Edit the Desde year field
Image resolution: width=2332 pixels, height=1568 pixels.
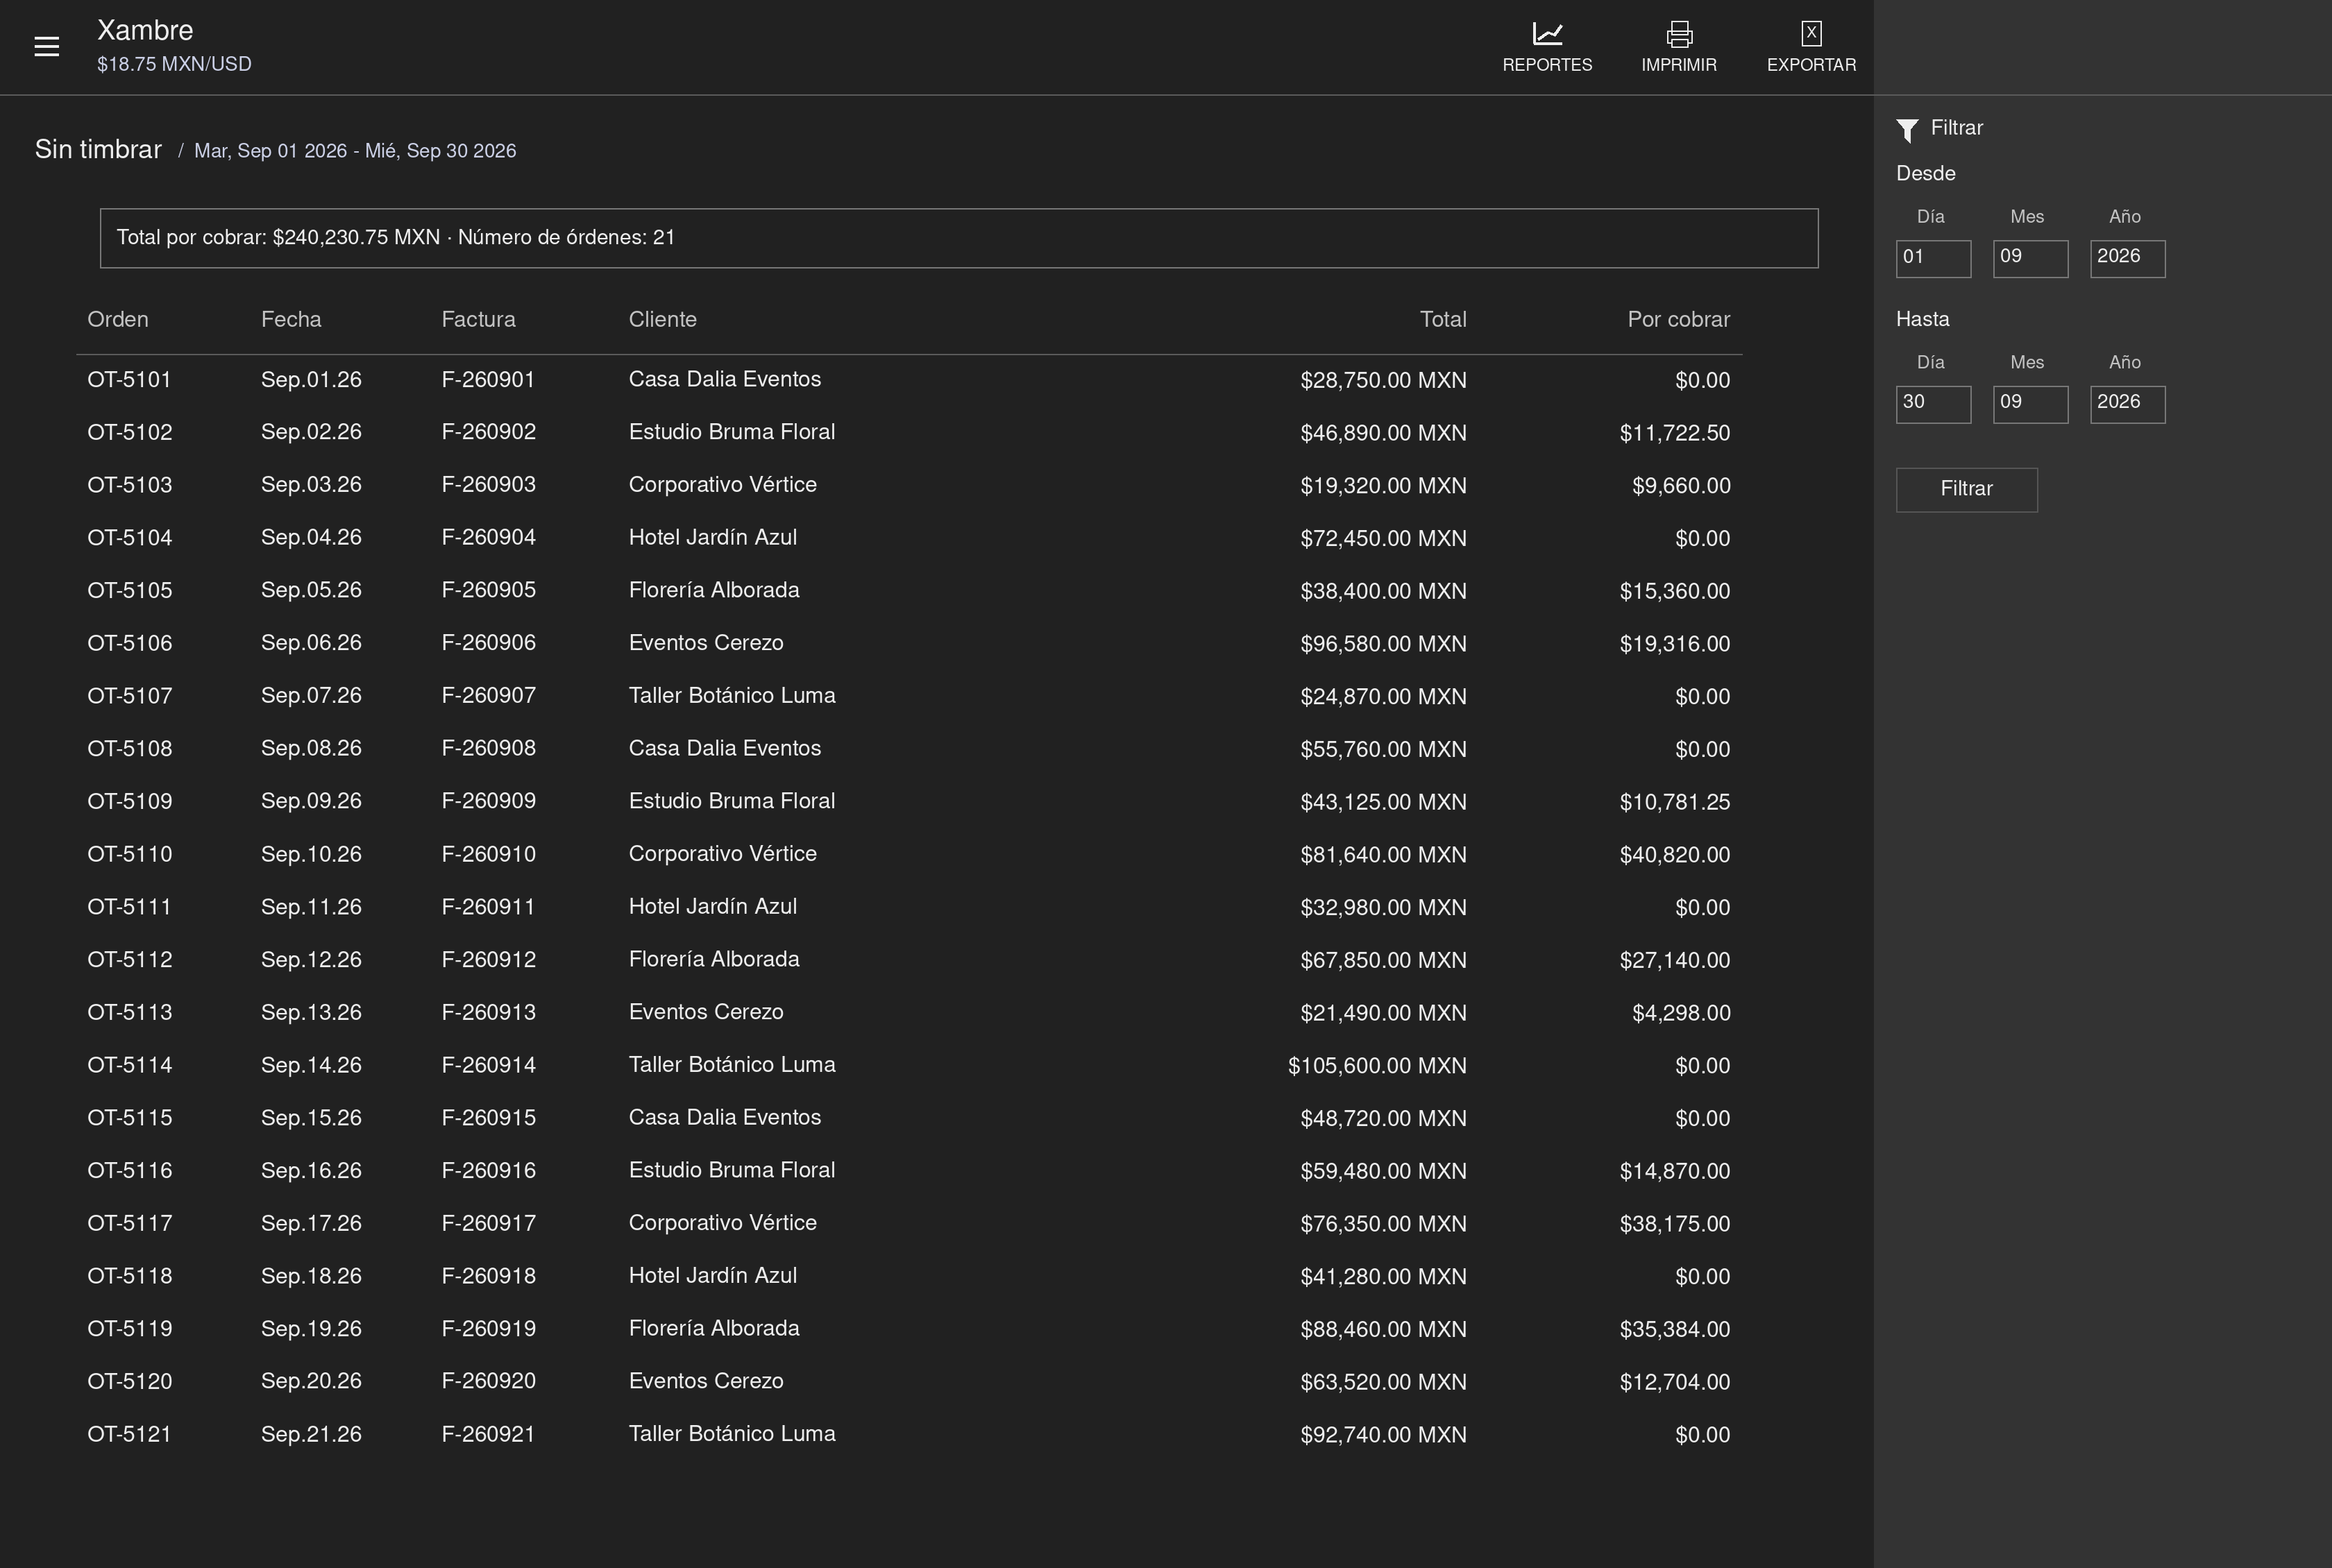pyautogui.click(x=2127, y=258)
